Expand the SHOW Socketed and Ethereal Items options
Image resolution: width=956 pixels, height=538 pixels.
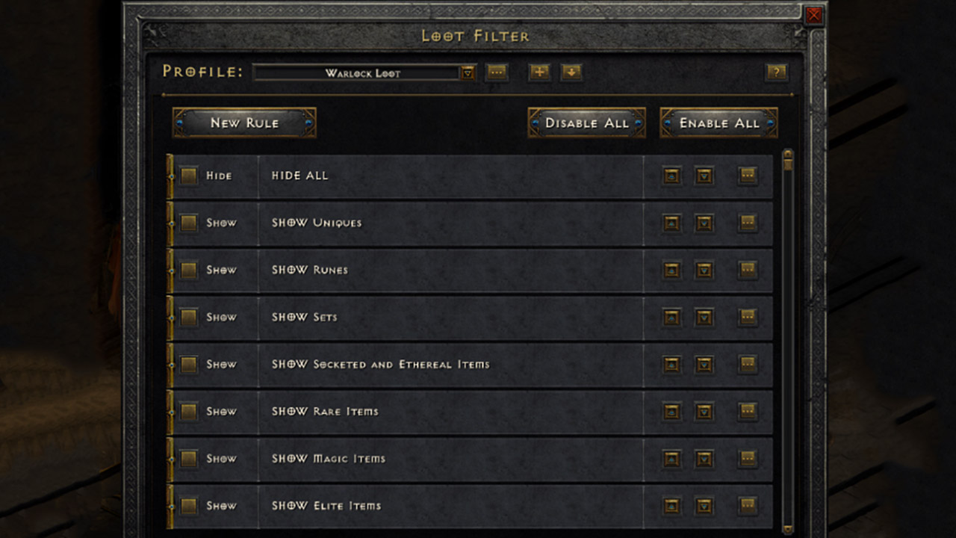748,364
